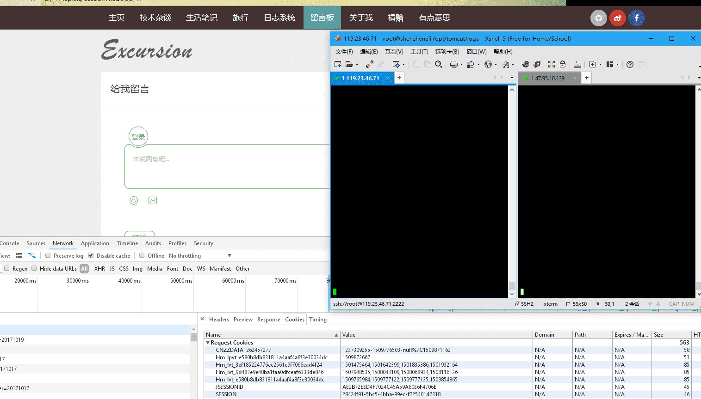Open the Weibo social icon

617,18
